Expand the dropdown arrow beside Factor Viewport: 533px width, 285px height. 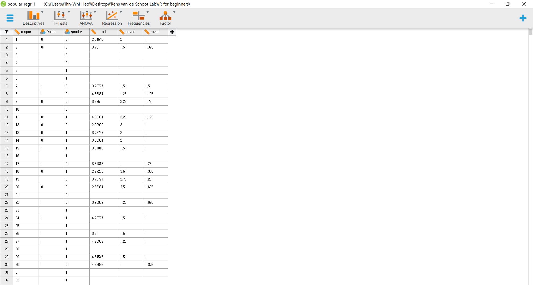(x=174, y=12)
